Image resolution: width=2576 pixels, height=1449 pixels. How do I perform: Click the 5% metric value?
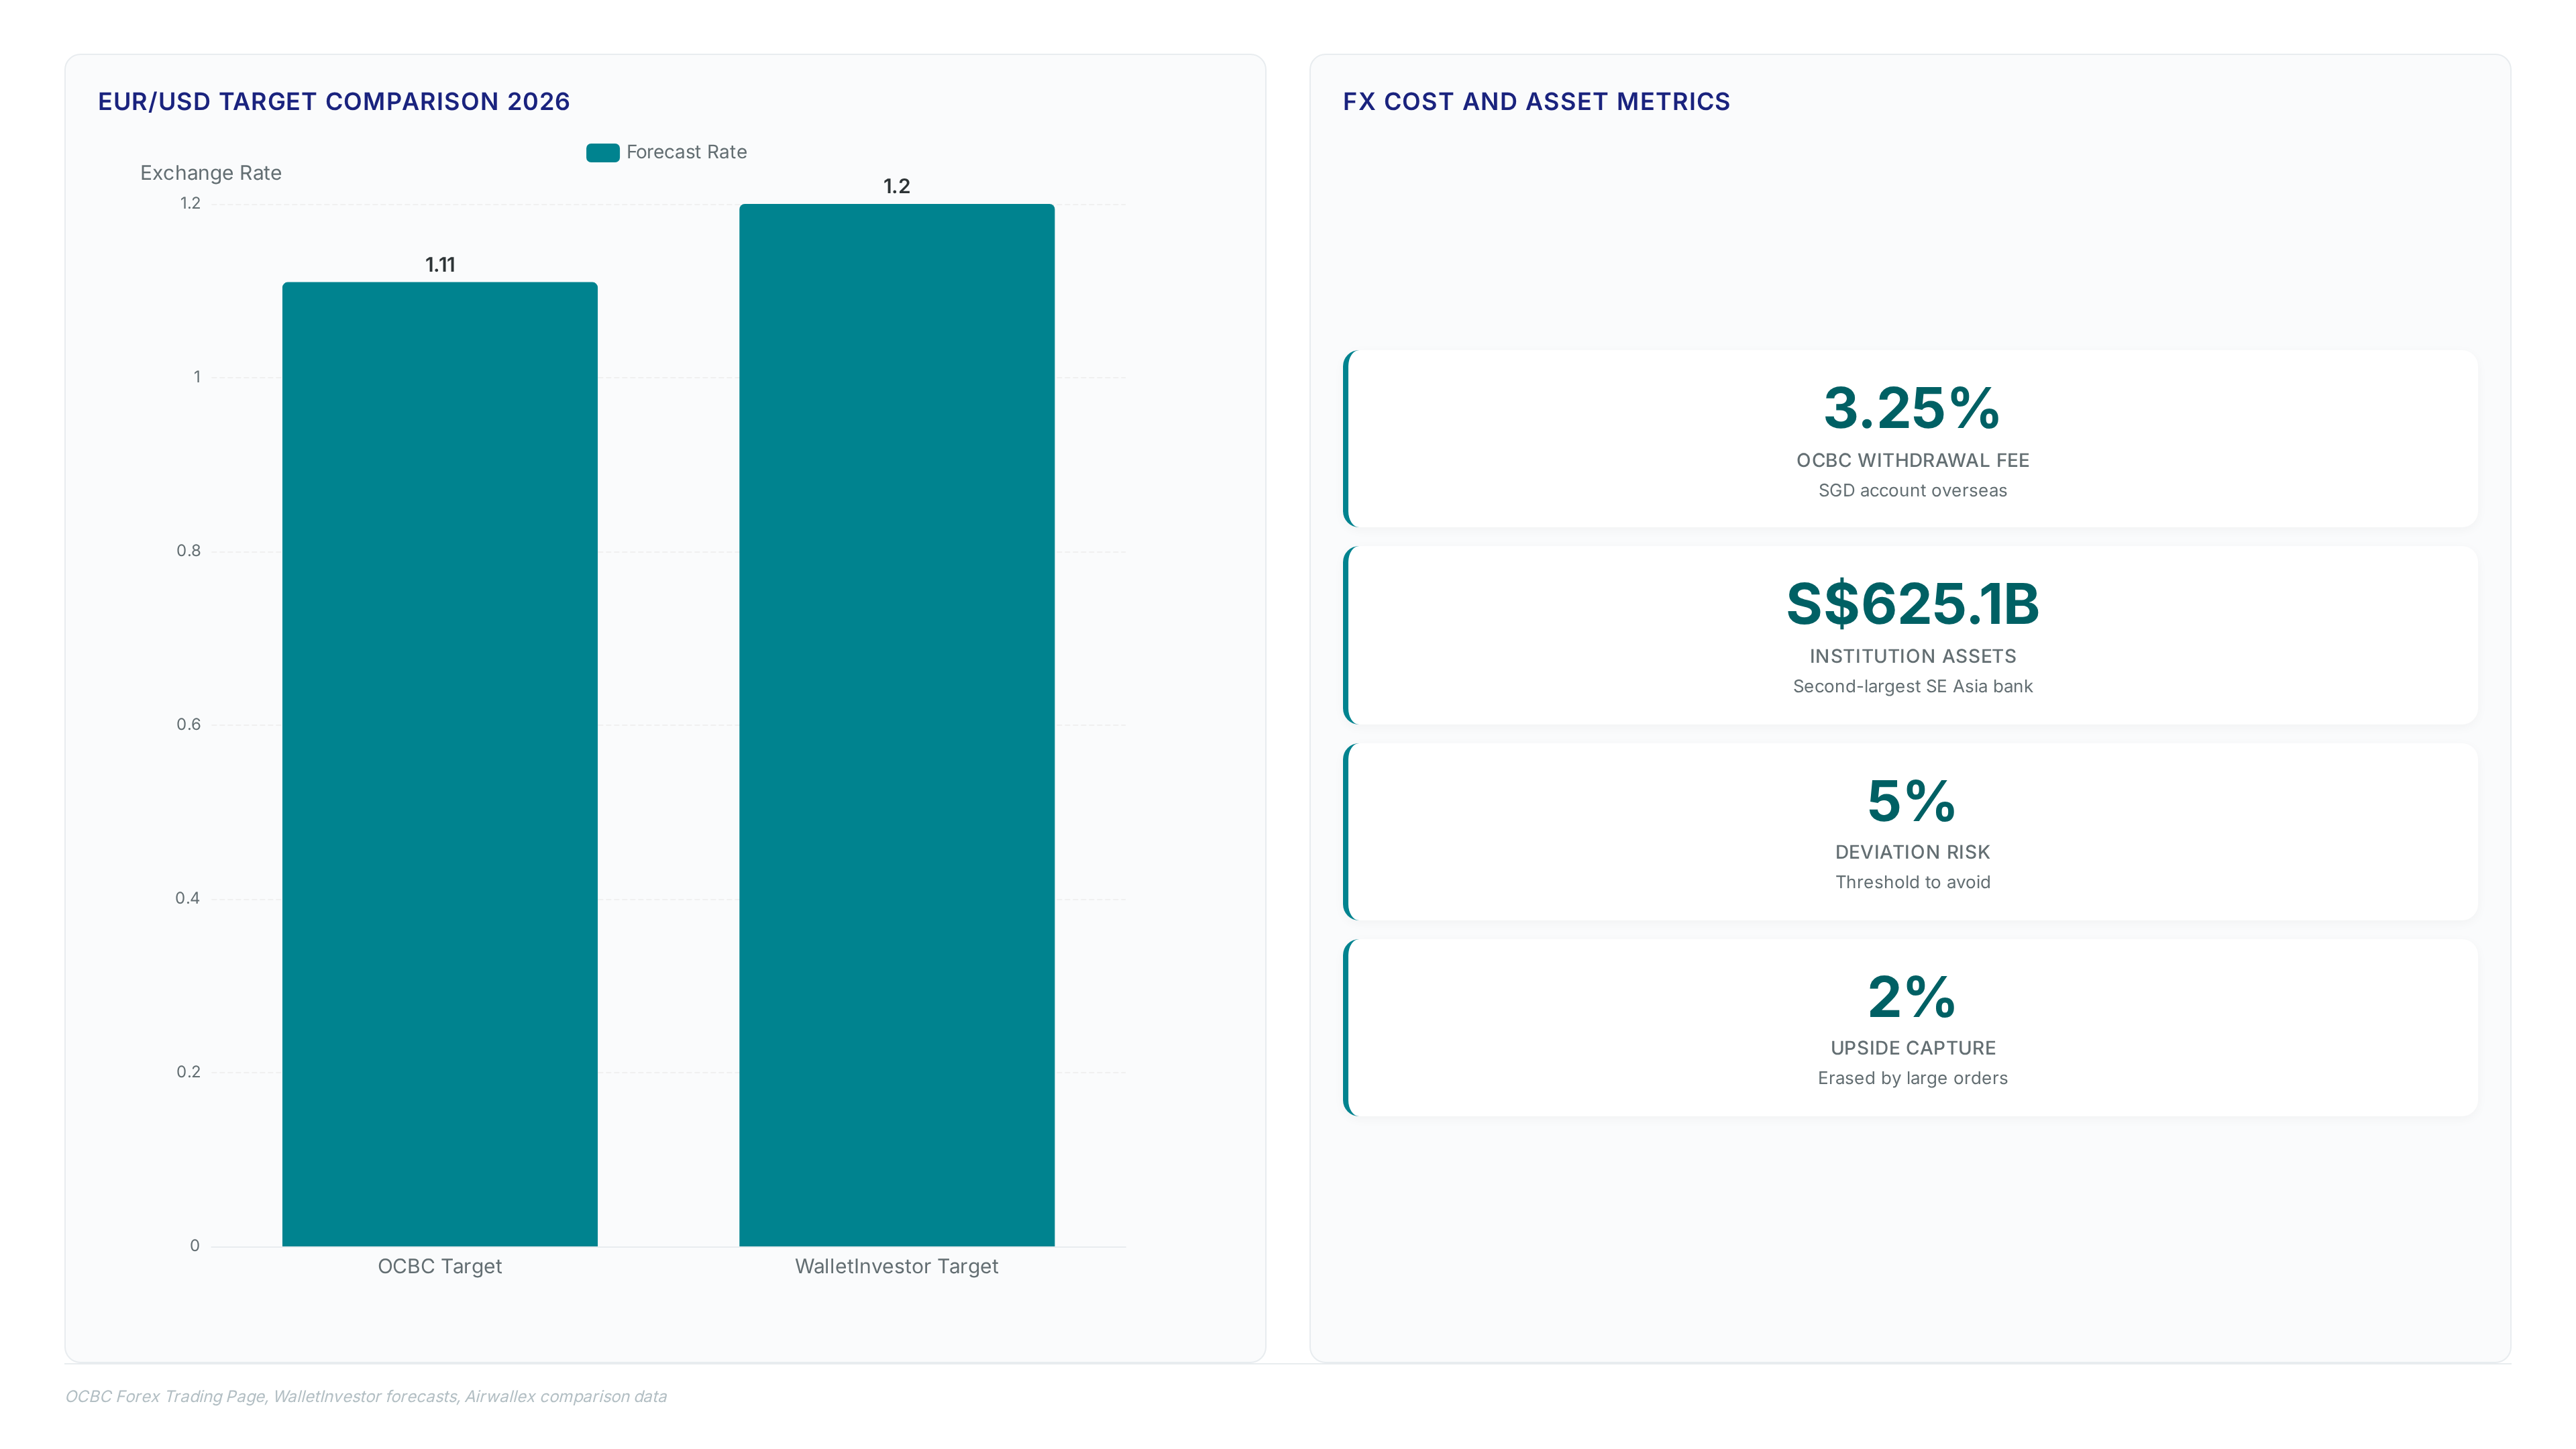tap(1912, 800)
